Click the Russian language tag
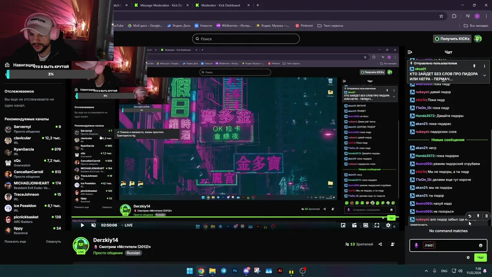 (133, 253)
